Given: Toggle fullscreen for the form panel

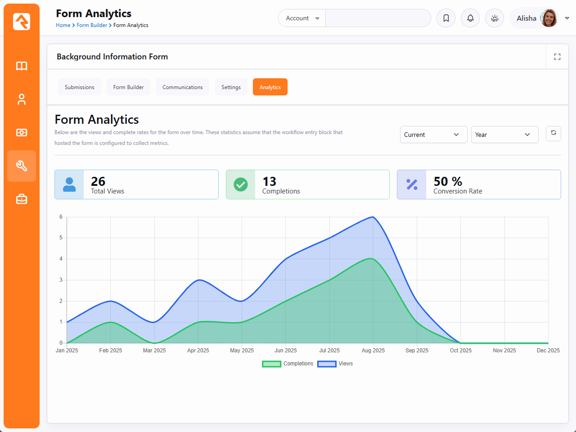Looking at the screenshot, I should 557,57.
